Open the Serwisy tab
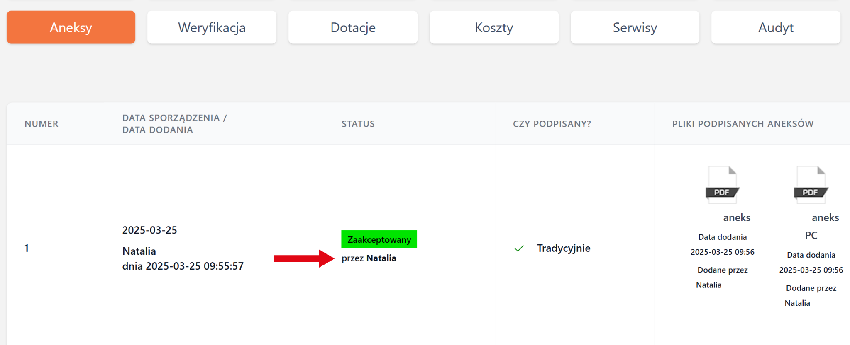850x345 pixels. coord(635,27)
